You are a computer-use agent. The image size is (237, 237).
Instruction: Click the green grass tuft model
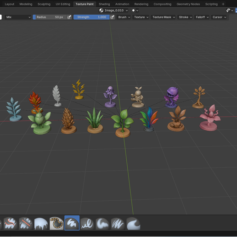(x=95, y=121)
